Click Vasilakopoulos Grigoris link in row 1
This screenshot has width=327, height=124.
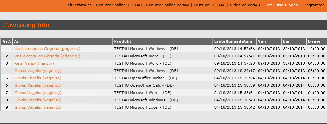click(x=47, y=49)
